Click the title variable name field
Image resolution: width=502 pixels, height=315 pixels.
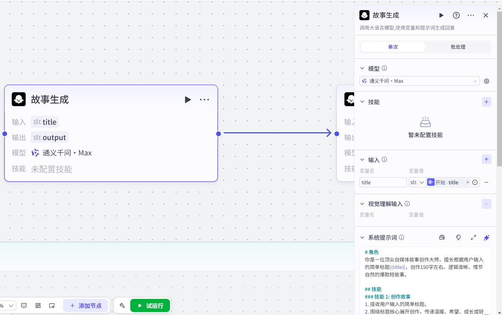pos(383,182)
